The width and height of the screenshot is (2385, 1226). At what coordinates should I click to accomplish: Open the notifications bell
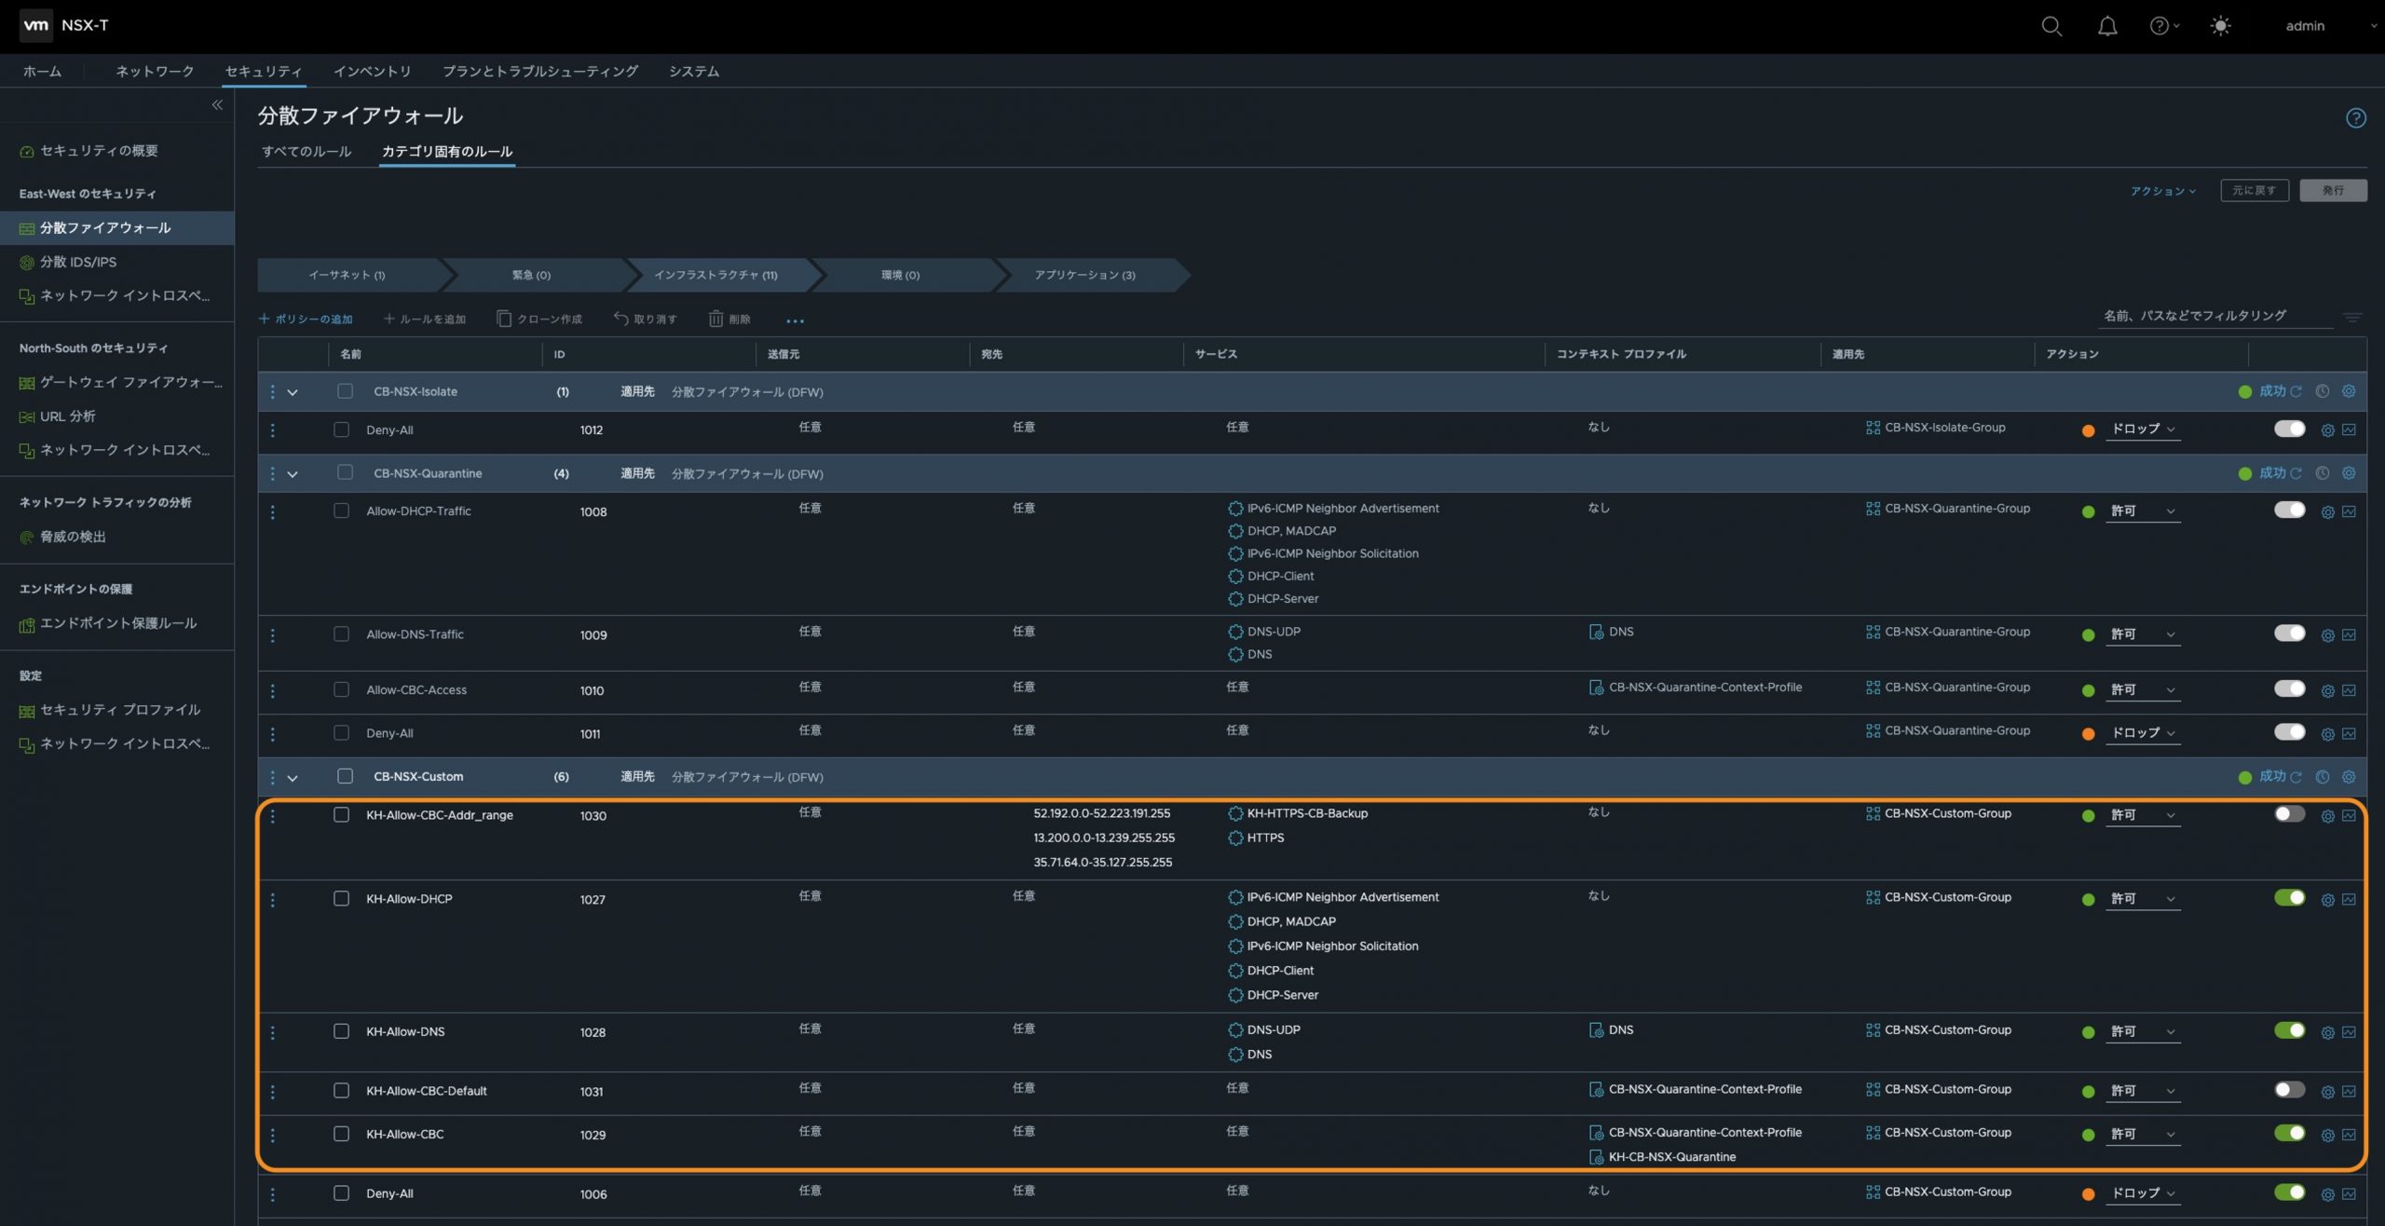[2106, 26]
